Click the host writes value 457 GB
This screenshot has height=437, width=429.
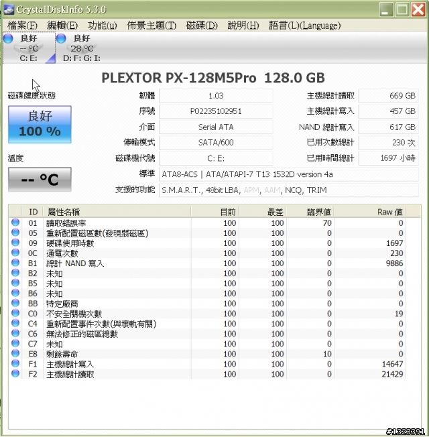pyautogui.click(x=389, y=111)
